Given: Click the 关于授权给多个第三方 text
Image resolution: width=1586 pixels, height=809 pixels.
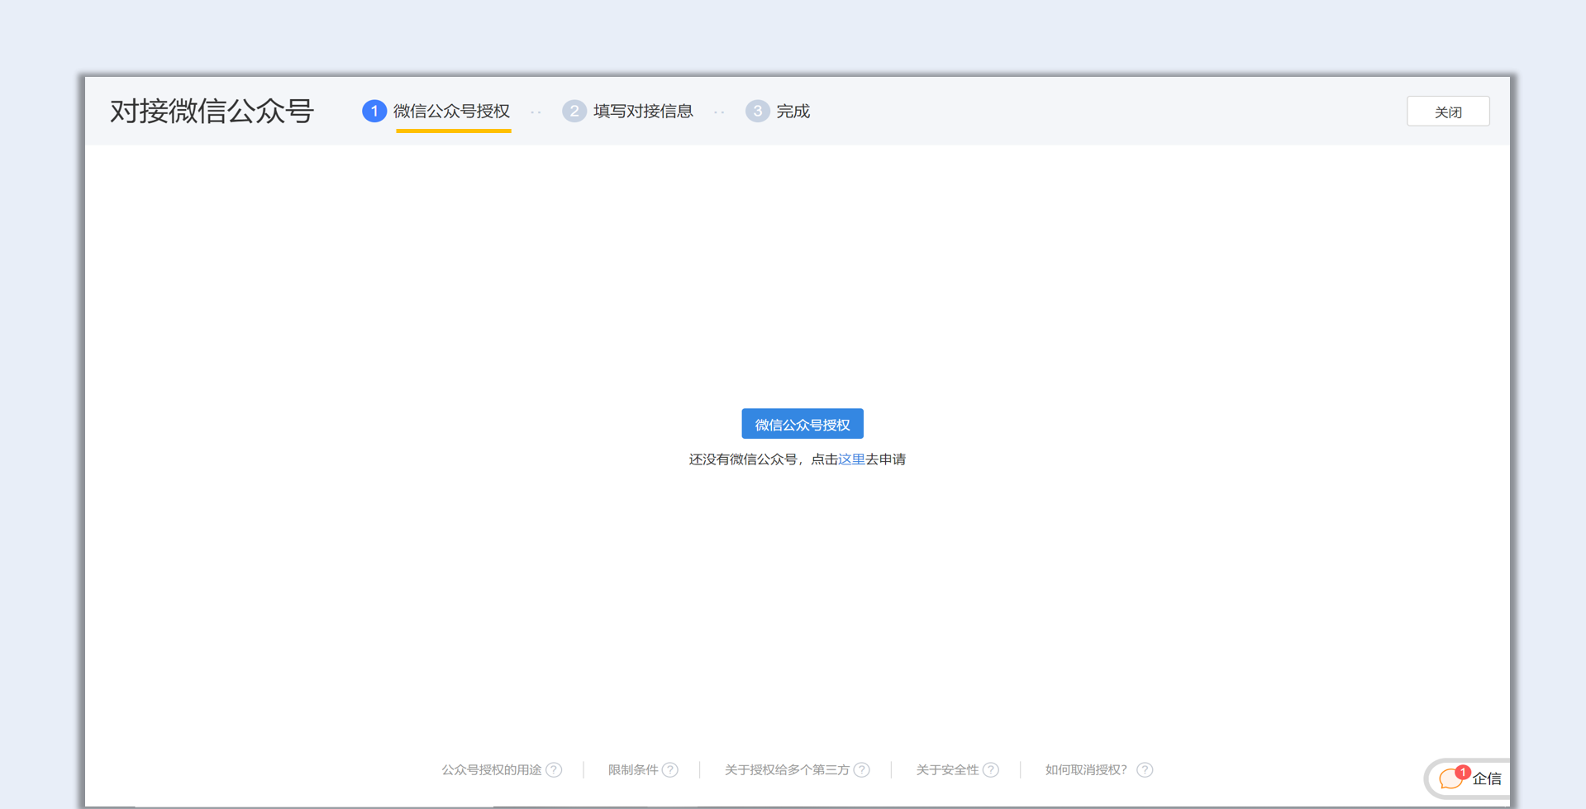Looking at the screenshot, I should pos(787,769).
